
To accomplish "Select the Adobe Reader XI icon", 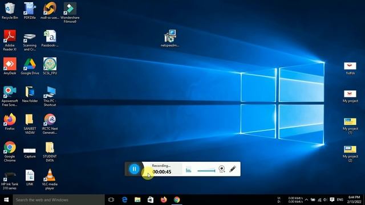I will click(x=10, y=40).
